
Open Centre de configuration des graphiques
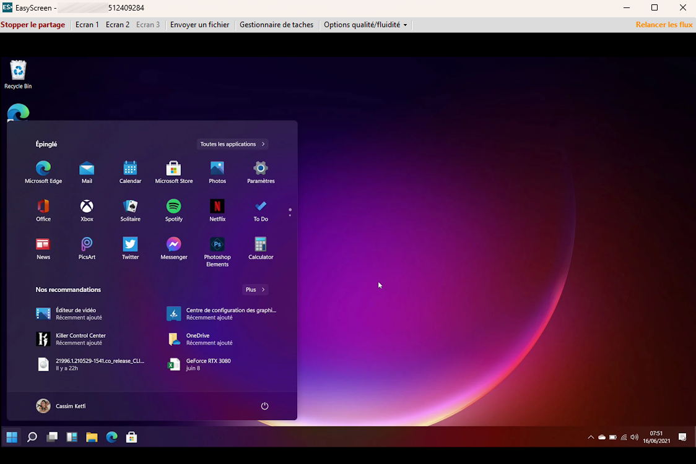tap(222, 314)
